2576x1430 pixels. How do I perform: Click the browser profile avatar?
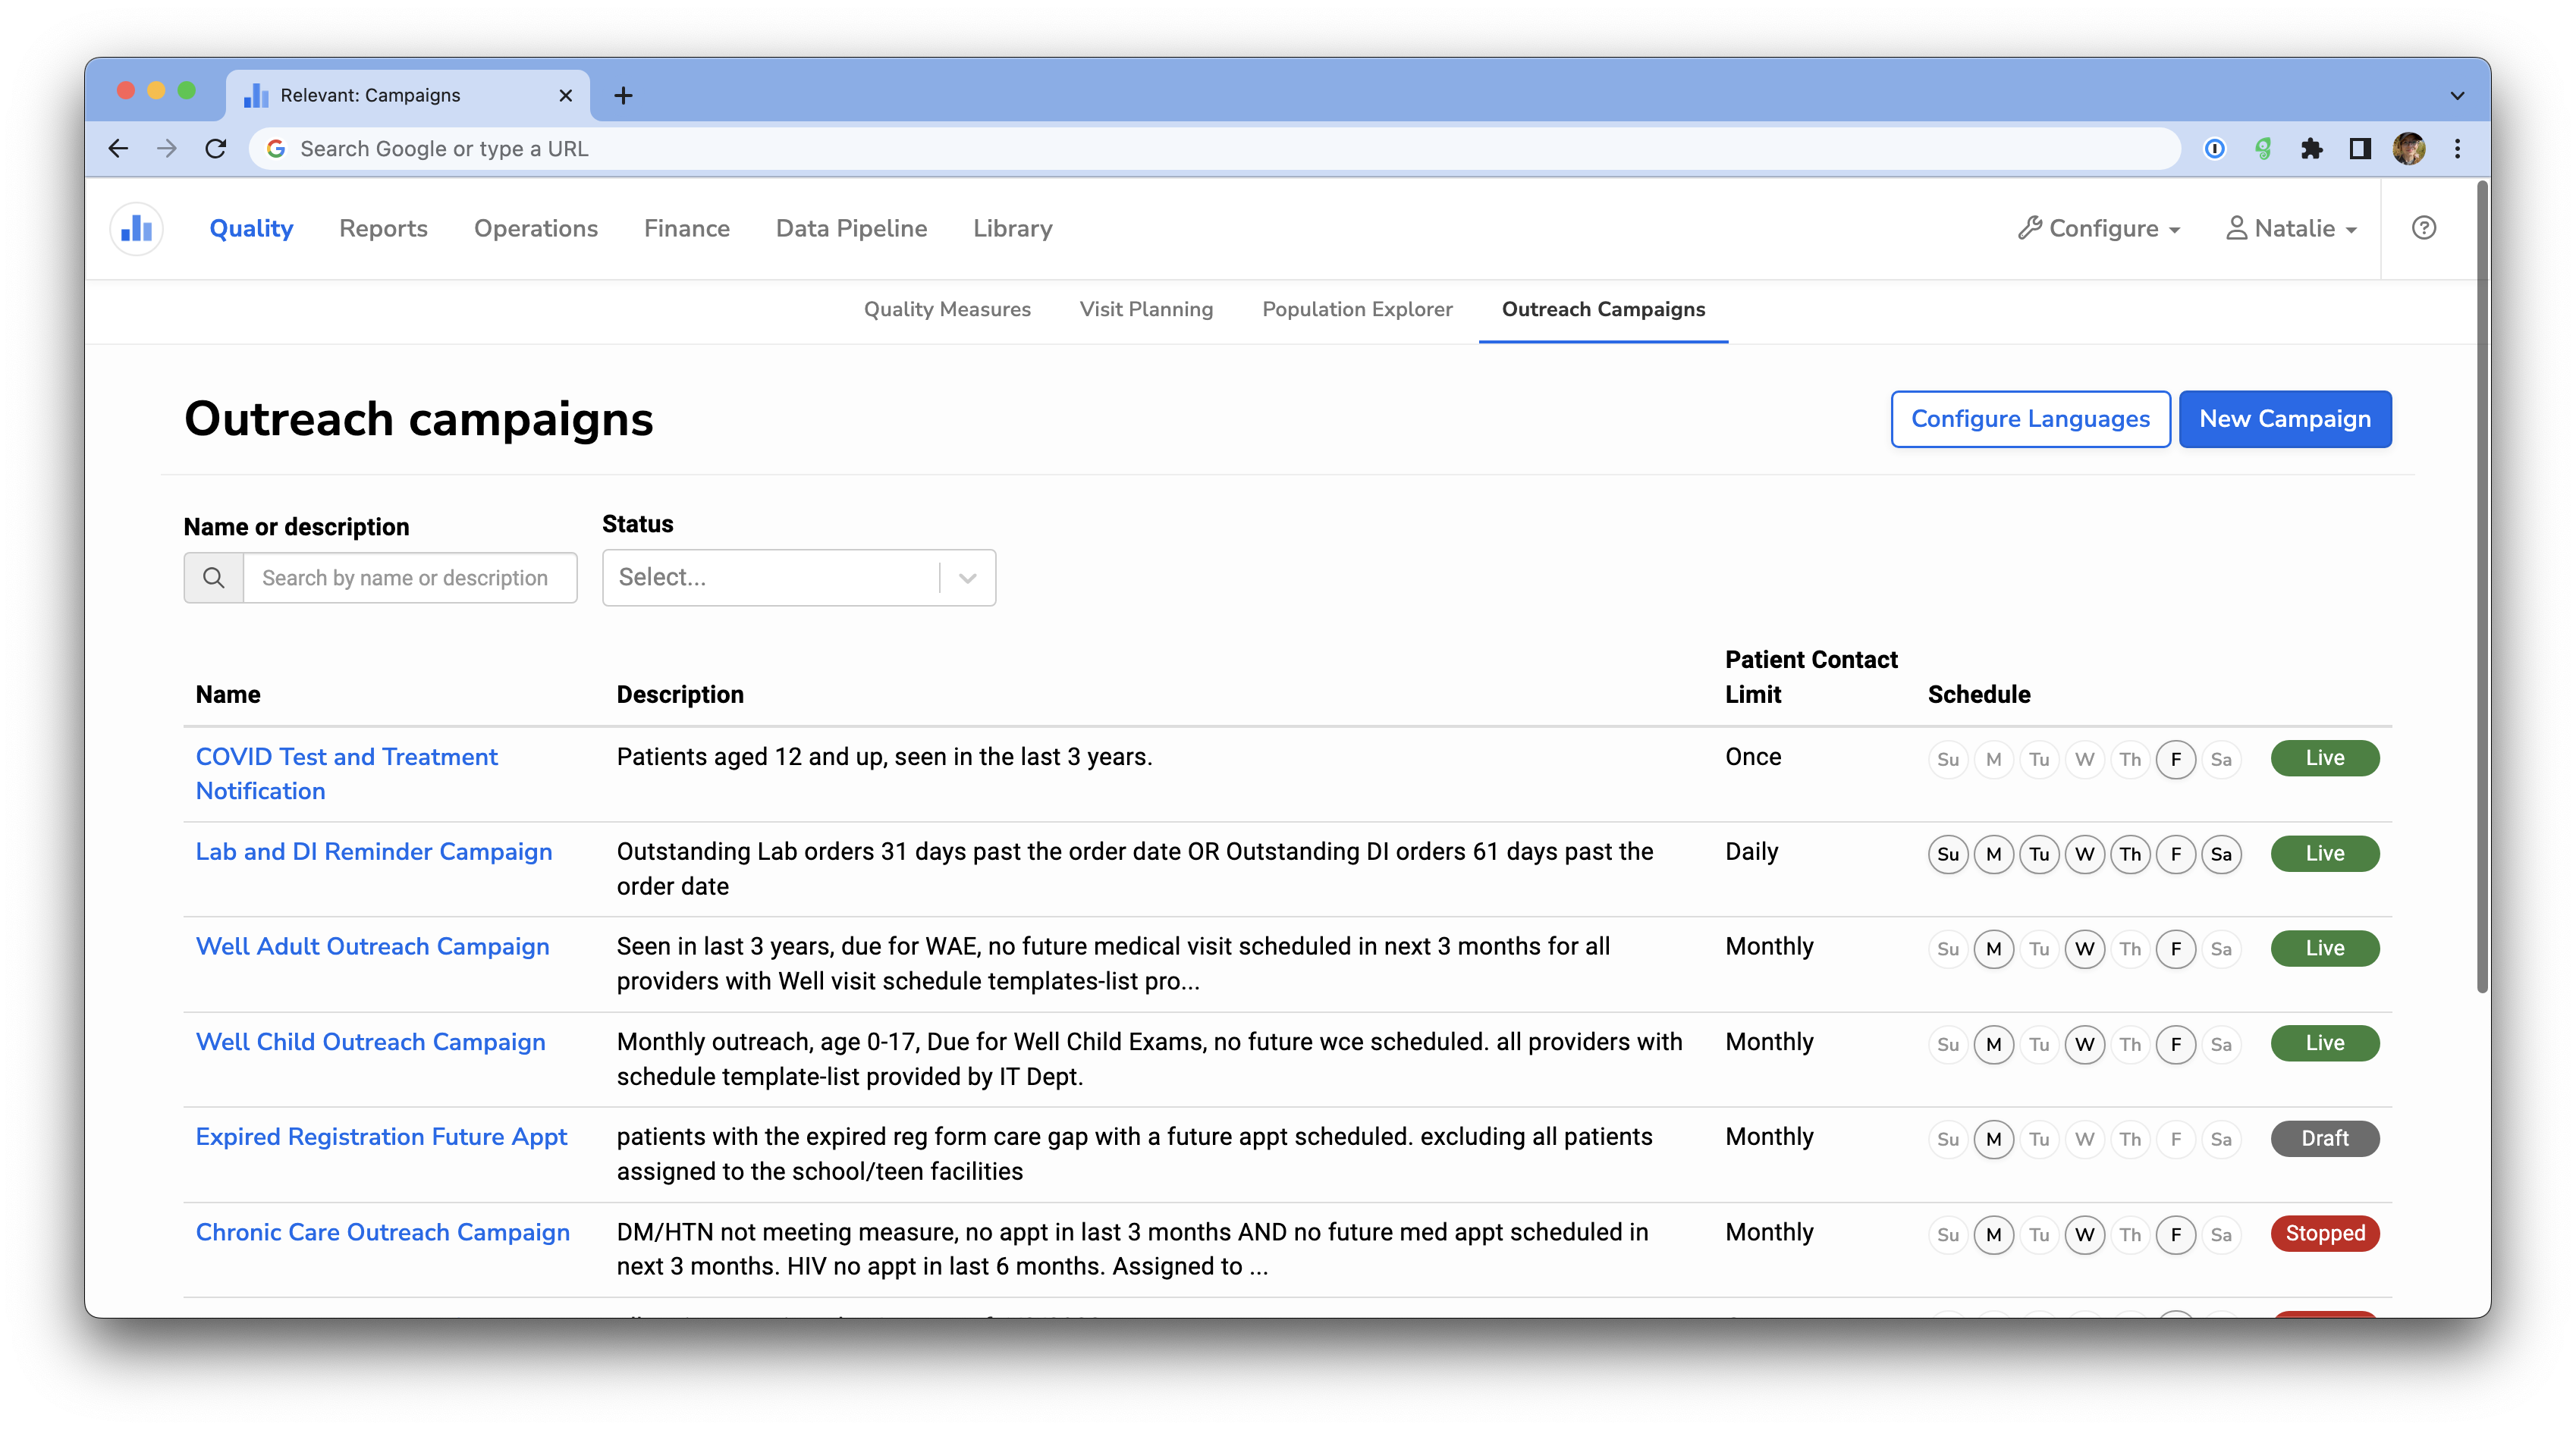2408,149
